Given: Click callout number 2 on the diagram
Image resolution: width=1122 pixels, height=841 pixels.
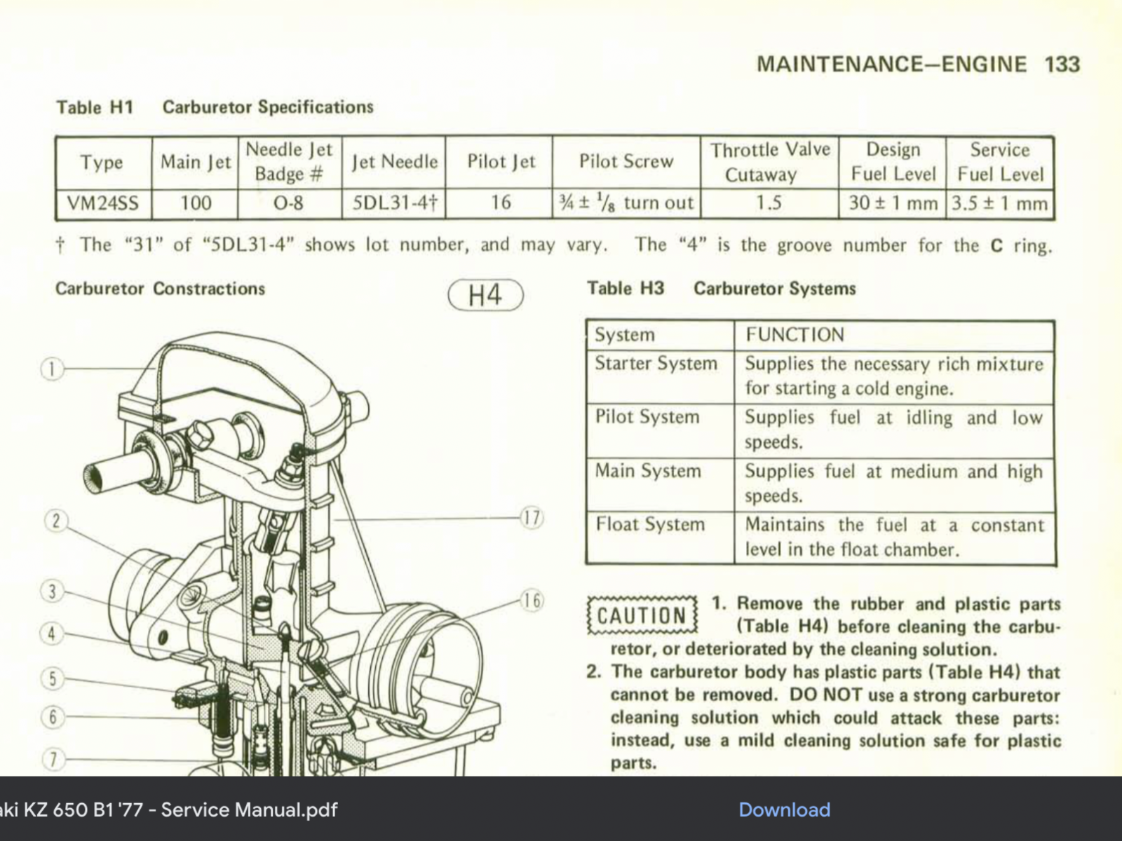Looking at the screenshot, I should point(55,521).
